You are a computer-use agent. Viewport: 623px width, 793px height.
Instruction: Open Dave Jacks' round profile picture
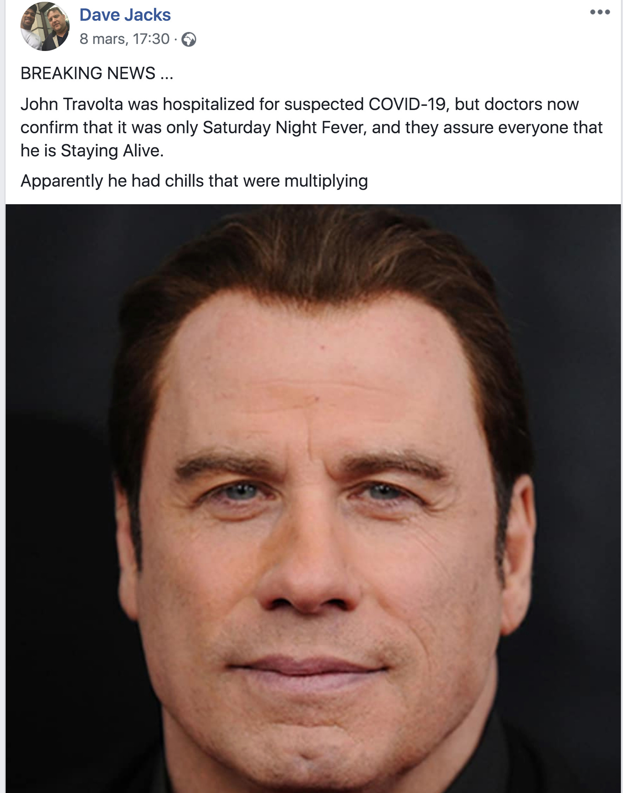pos(45,26)
